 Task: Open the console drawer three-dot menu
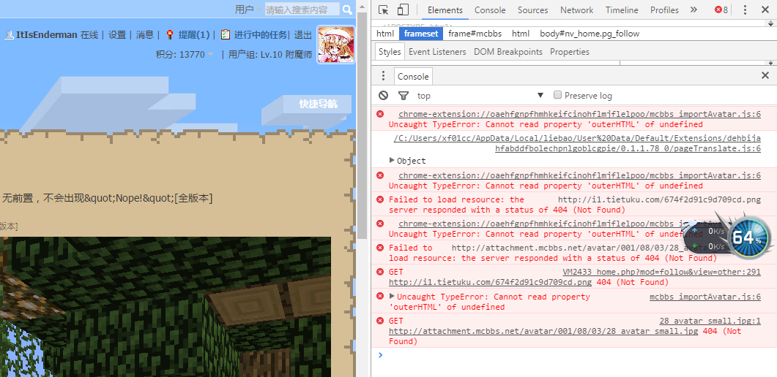[382, 76]
